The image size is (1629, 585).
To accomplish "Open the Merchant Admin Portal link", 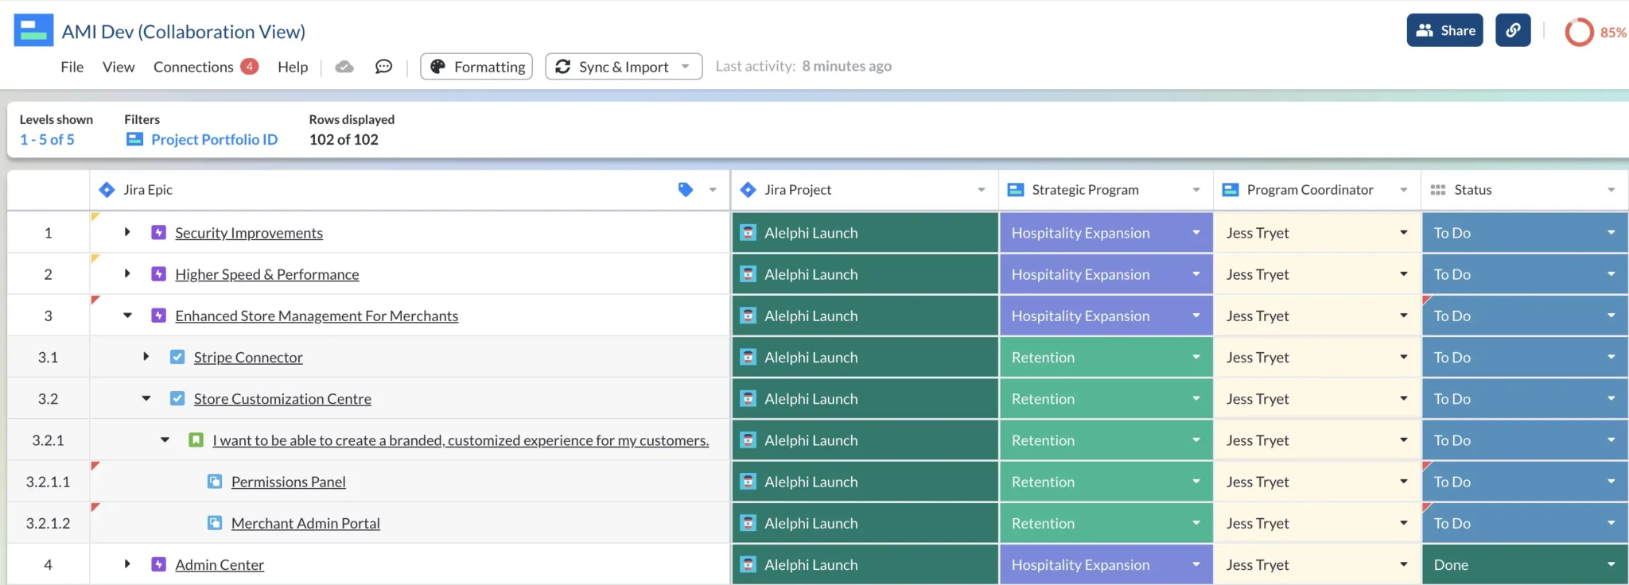I will pyautogui.click(x=305, y=523).
